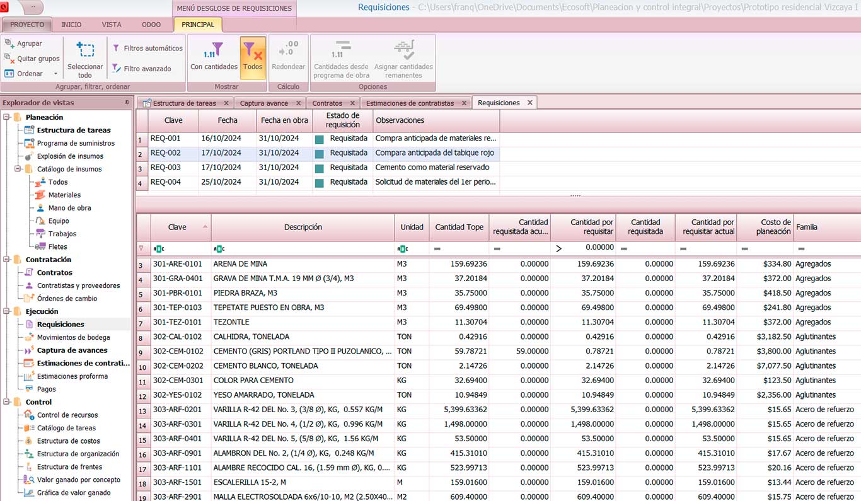Open Movimientos de bodega view
This screenshot has width=861, height=501.
click(x=73, y=337)
